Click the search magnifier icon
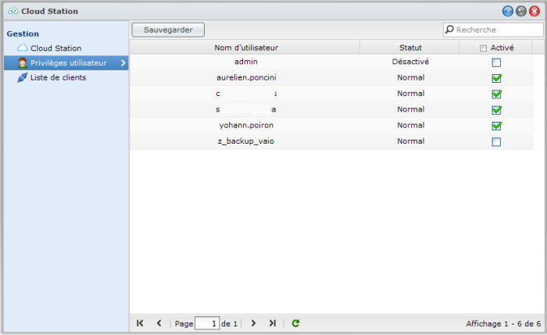The image size is (547, 335). point(450,30)
